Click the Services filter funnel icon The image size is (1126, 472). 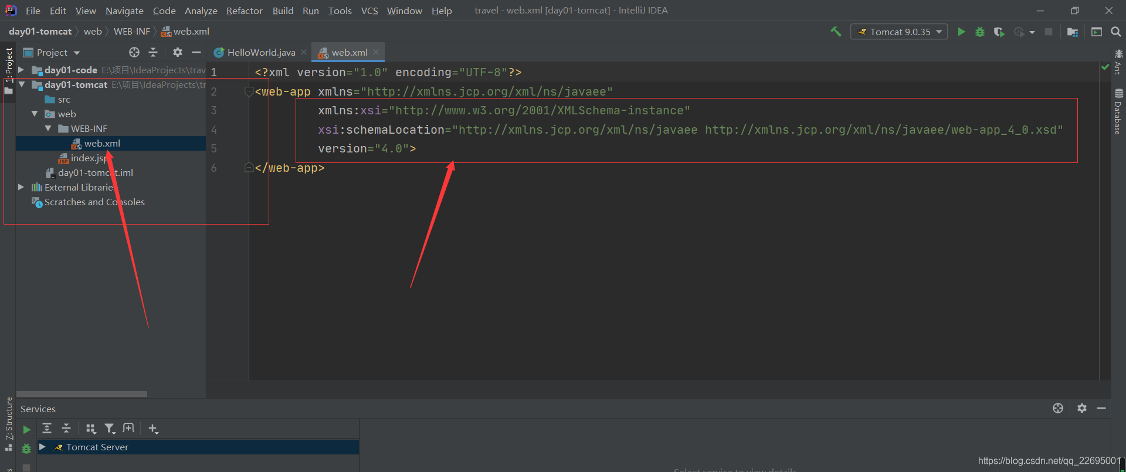coord(110,429)
